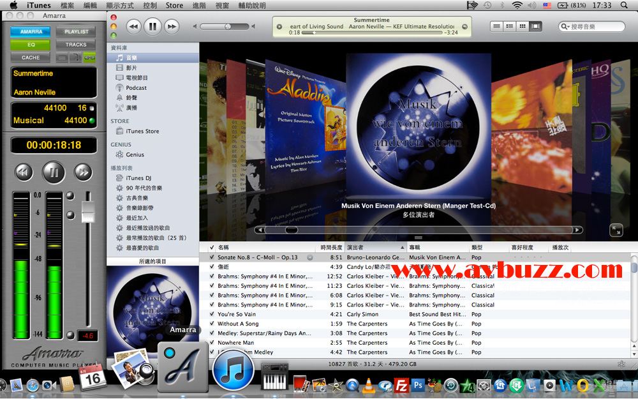638x399 pixels.
Task: Uncheck 傷逝 song checkbox
Action: 212,267
